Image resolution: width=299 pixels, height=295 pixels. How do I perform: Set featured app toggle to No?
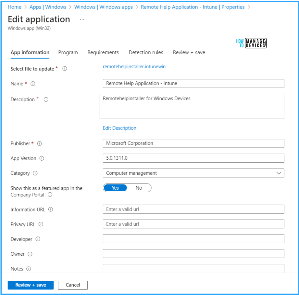(x=139, y=188)
